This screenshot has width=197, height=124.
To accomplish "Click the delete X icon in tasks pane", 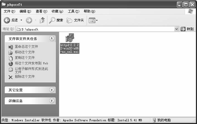I will (x=11, y=77).
